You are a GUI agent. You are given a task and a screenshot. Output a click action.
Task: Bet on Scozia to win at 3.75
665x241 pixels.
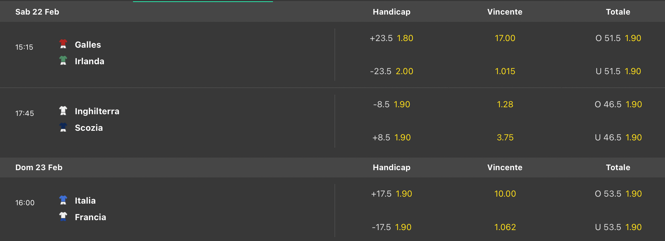(505, 138)
